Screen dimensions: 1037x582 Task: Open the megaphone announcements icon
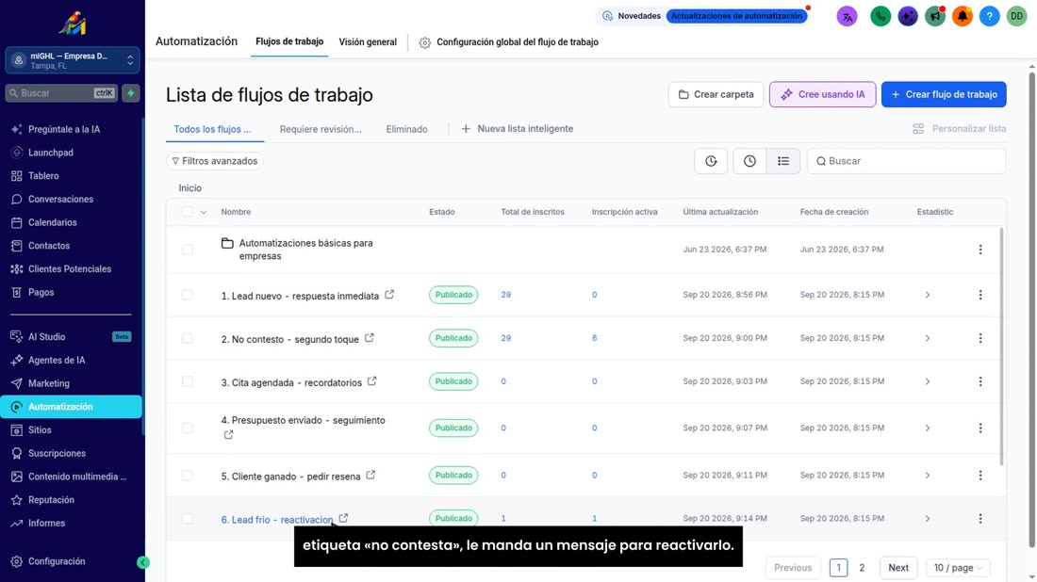click(x=935, y=17)
